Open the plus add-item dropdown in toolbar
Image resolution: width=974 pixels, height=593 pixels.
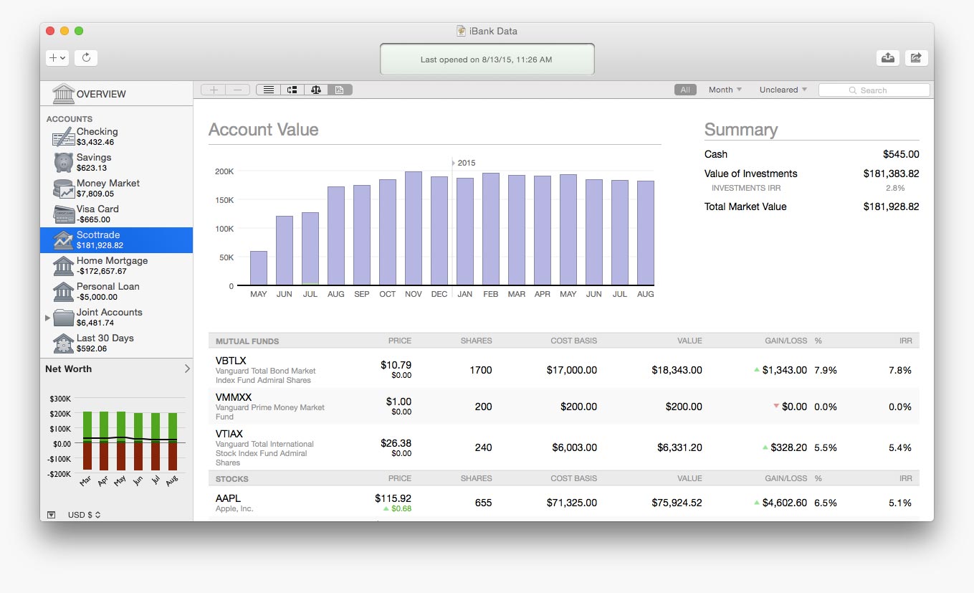point(57,58)
